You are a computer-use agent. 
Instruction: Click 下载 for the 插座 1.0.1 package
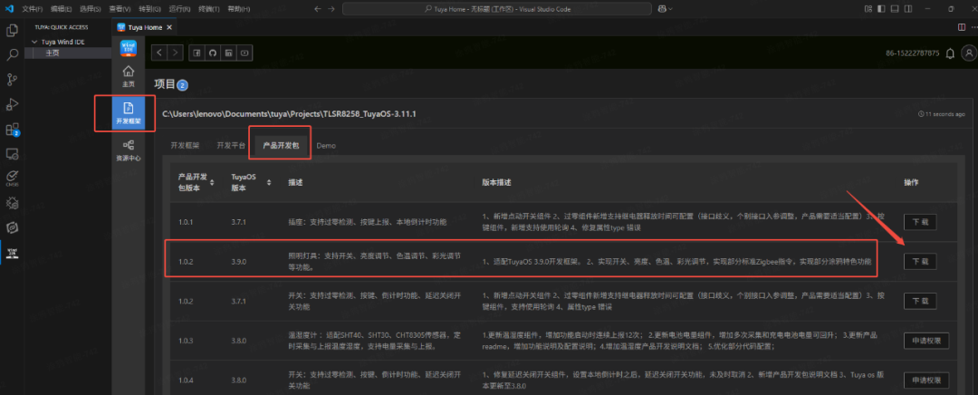point(920,222)
